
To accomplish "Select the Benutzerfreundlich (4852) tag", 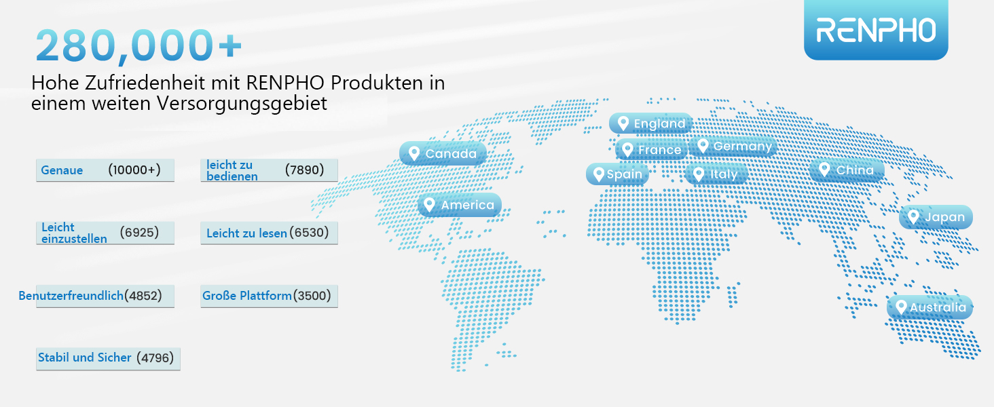I will click(98, 296).
